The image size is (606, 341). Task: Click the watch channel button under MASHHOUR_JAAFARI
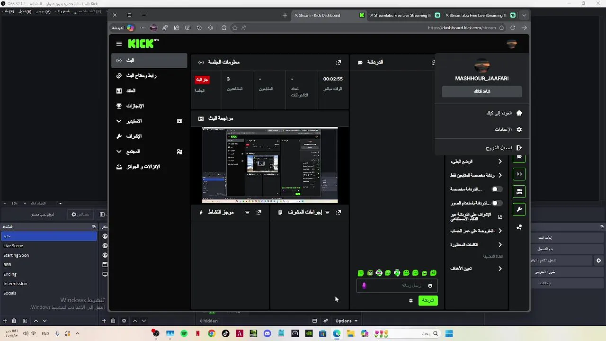(x=482, y=91)
